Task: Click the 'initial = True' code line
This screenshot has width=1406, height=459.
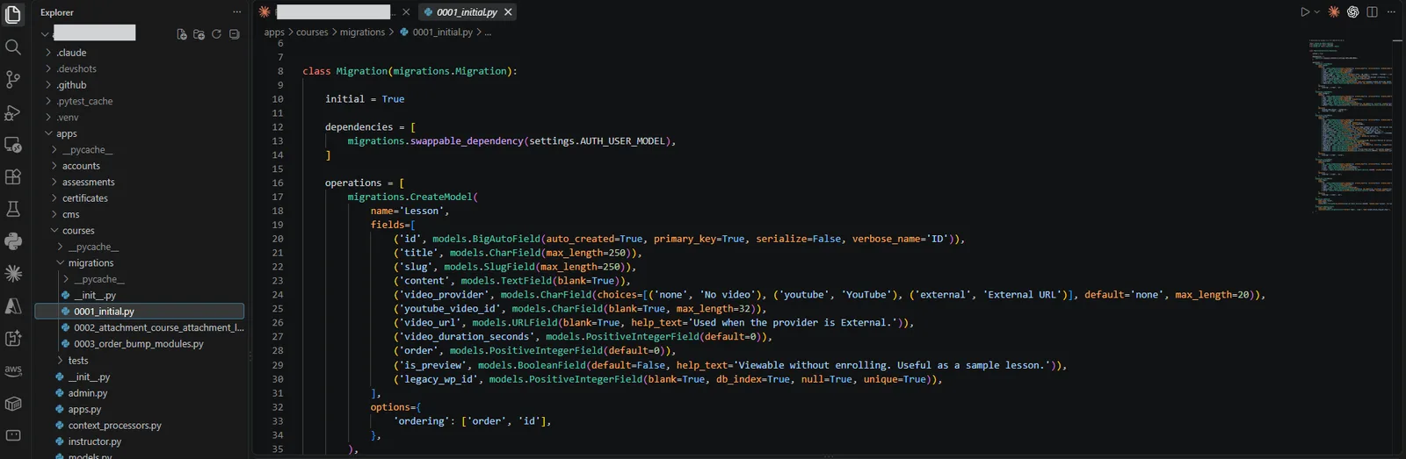Action: point(365,99)
